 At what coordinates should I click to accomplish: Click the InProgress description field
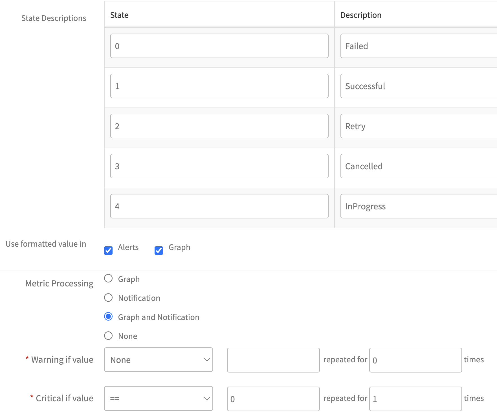point(419,206)
